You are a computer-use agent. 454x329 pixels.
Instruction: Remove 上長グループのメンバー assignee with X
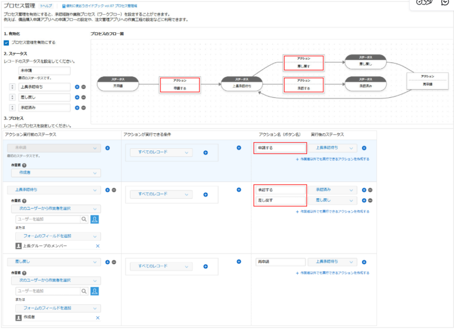click(98, 246)
